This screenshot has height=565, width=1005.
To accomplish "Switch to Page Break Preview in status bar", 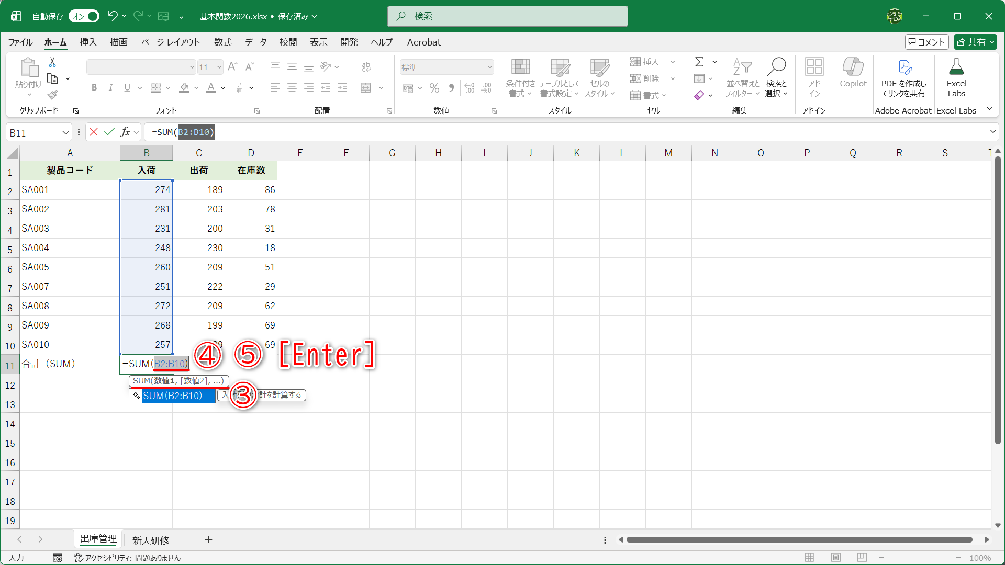I will click(x=862, y=558).
